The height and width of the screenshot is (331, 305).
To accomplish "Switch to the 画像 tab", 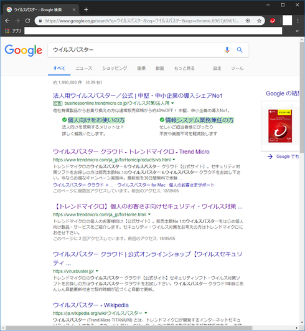I will point(141,68).
